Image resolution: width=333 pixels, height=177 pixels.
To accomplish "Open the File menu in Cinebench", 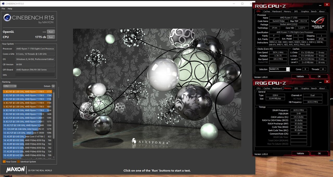I will (x=3, y=9).
